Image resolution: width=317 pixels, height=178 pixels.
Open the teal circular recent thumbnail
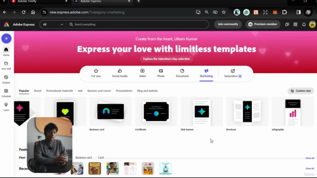pos(165,168)
